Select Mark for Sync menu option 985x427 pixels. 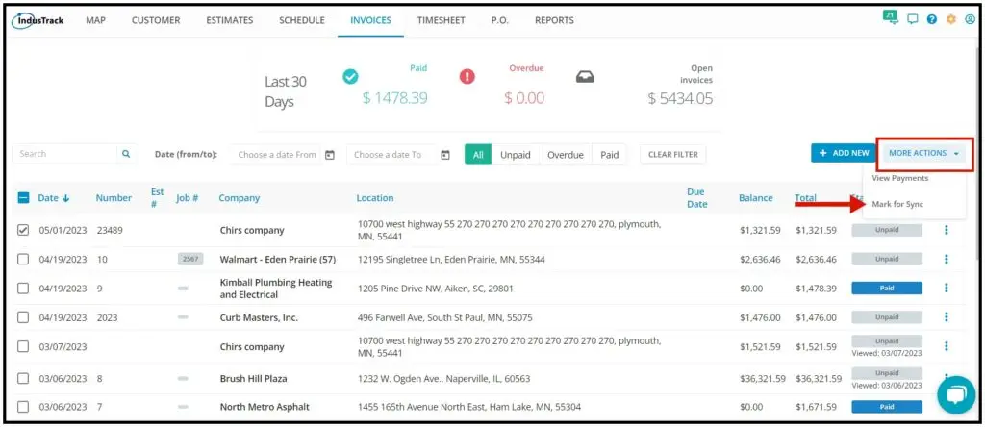click(x=897, y=205)
